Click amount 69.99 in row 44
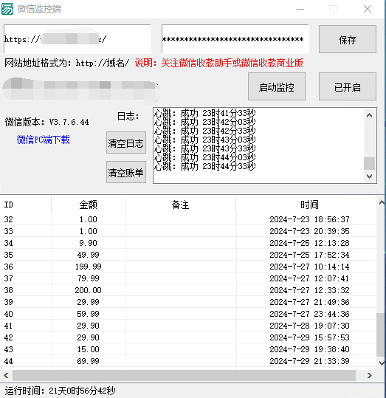 tap(88, 361)
